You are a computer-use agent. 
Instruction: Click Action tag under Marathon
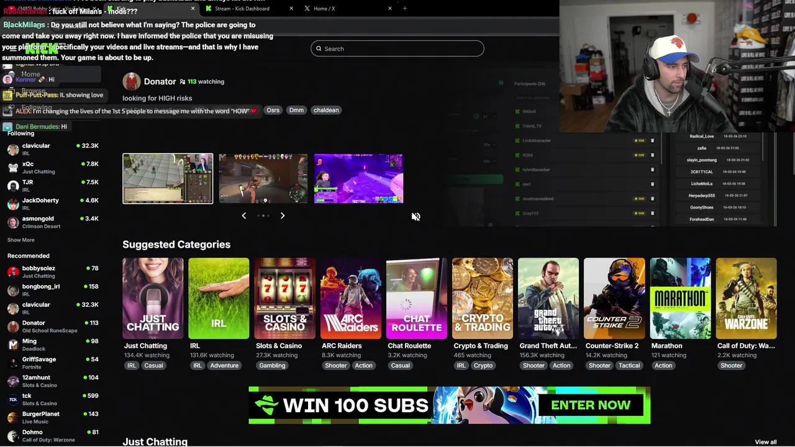tap(663, 366)
